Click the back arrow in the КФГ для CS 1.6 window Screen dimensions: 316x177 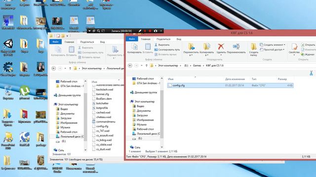click(130, 65)
